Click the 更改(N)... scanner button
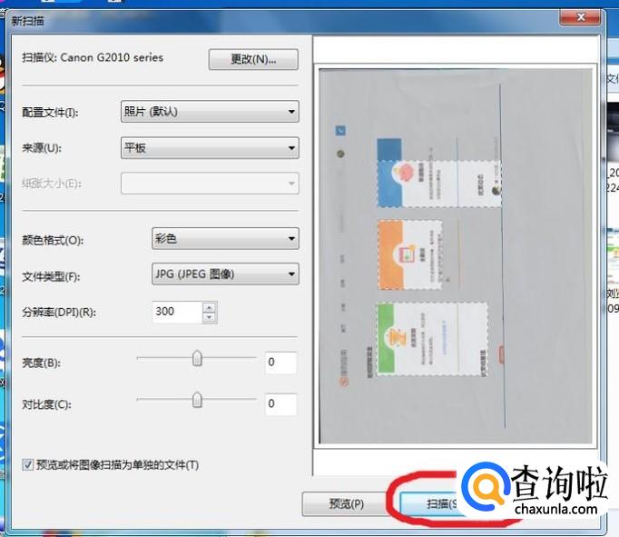 (253, 59)
